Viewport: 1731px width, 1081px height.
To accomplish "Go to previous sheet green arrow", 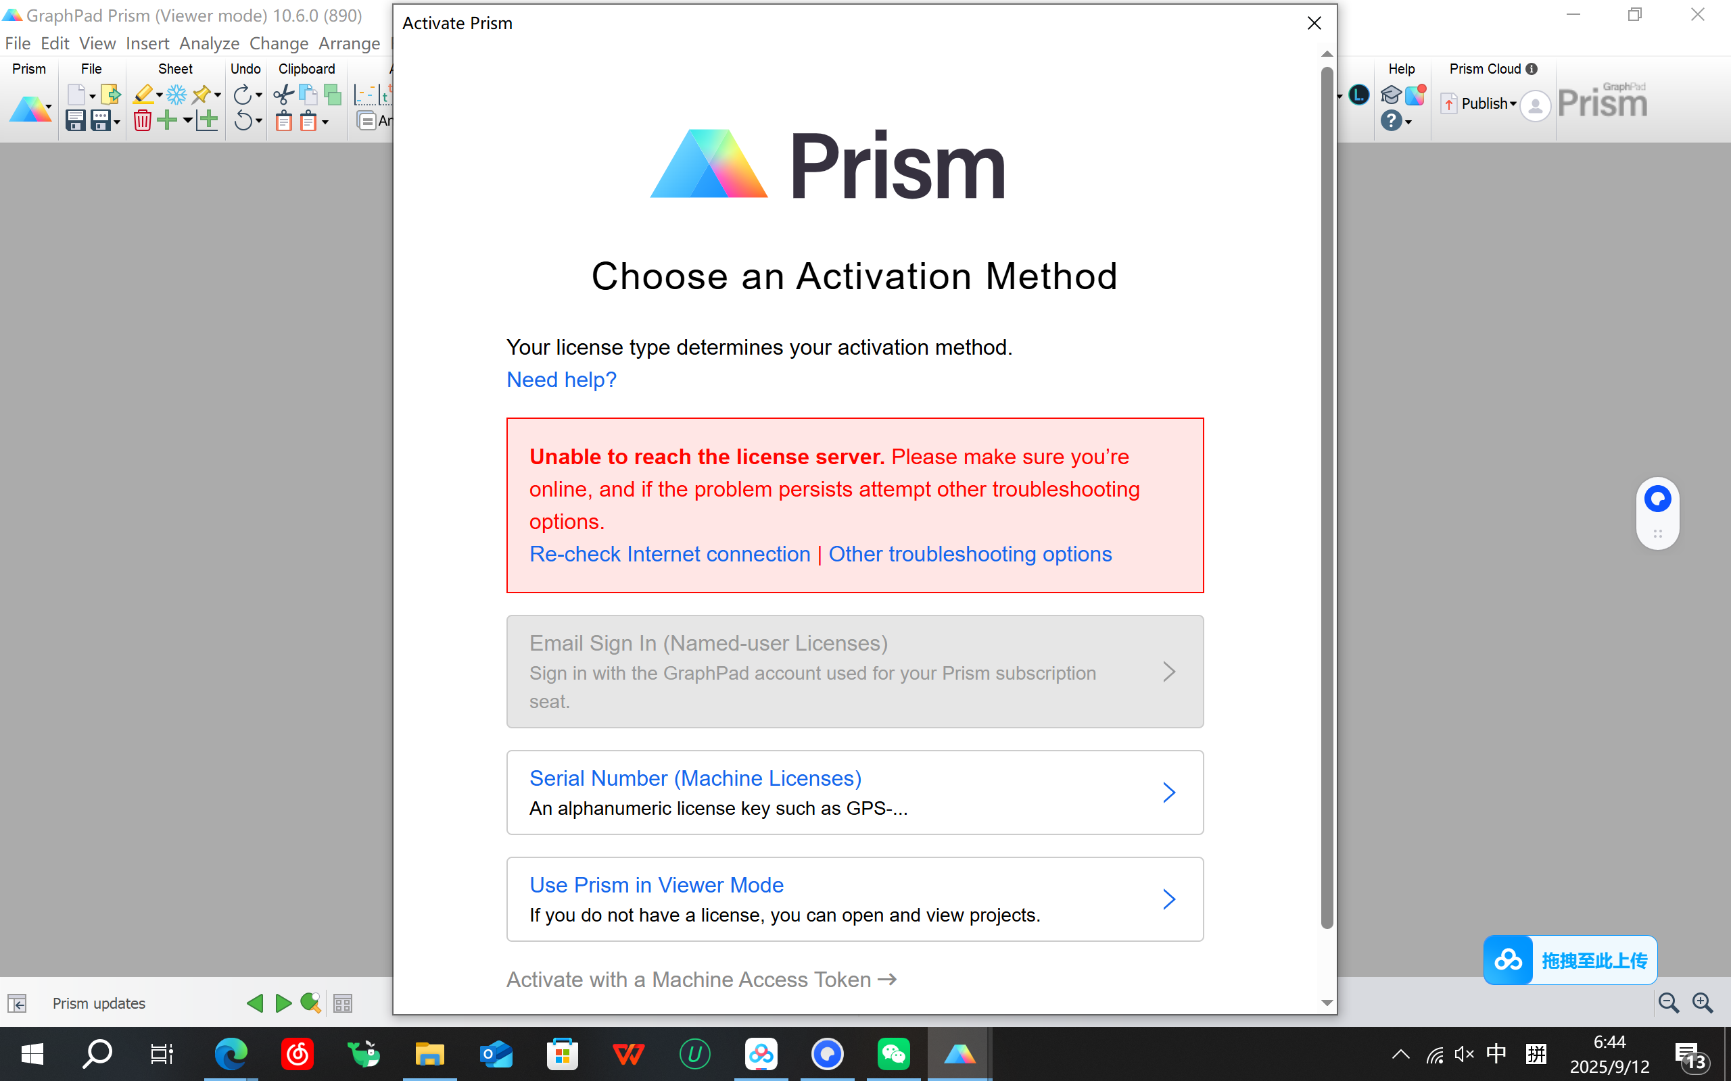I will tap(255, 1003).
